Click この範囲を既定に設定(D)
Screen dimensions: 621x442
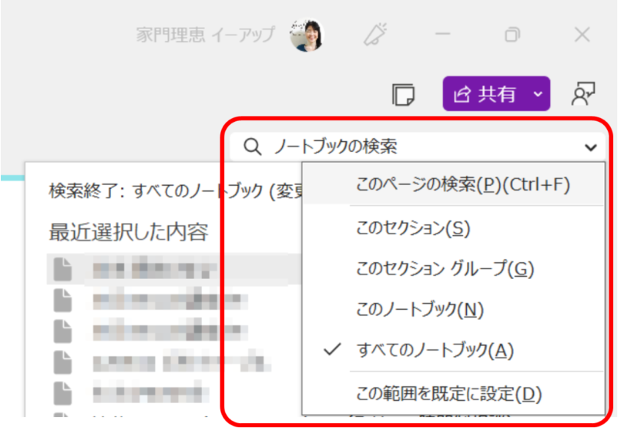[x=448, y=394]
